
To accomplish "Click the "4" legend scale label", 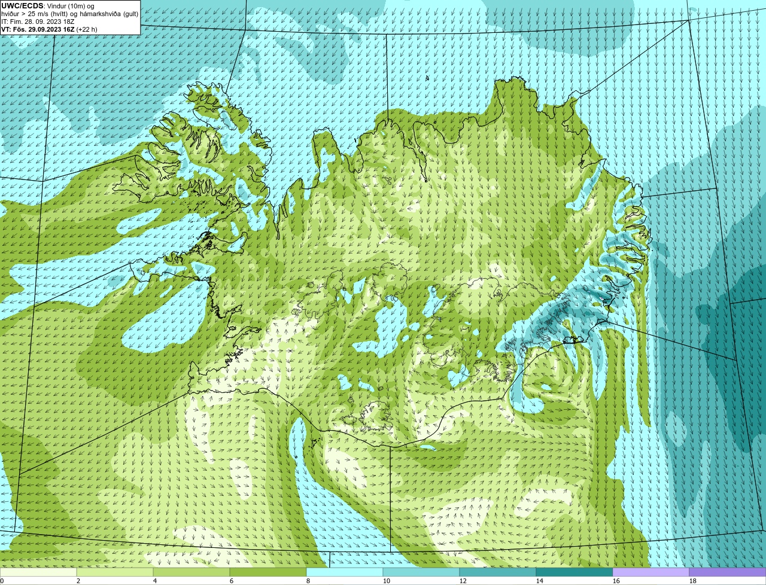I will point(155,581).
